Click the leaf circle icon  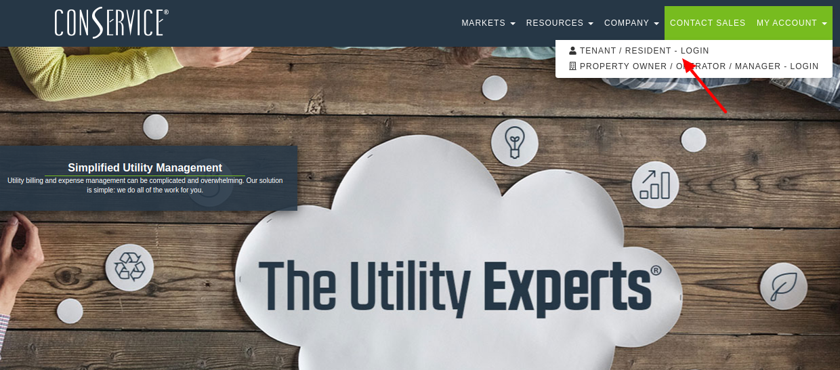783,286
